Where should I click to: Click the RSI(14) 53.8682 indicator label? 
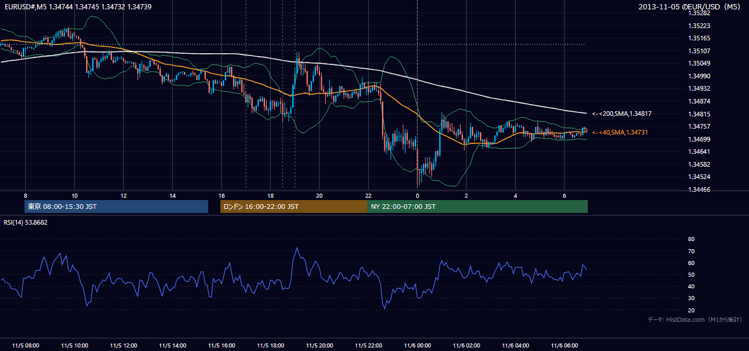coord(26,222)
